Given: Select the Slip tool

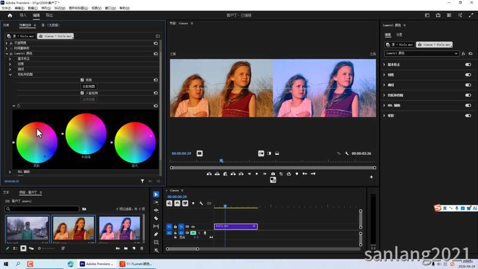Looking at the screenshot, I should pyautogui.click(x=156, y=227).
